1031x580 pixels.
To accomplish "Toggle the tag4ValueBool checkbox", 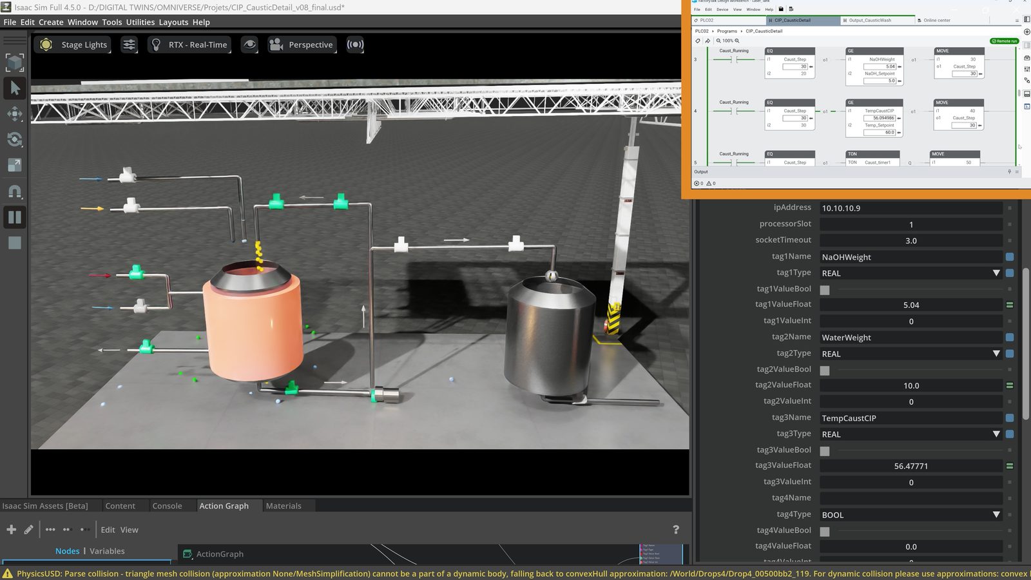I will 825,532.
